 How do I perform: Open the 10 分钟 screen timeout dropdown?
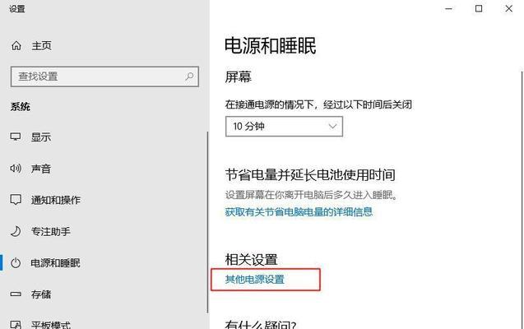click(284, 127)
